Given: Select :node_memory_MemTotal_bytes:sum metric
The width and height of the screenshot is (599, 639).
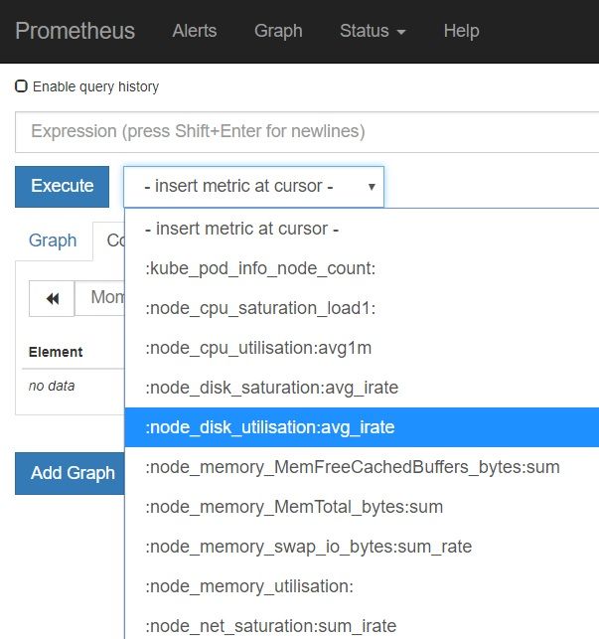Looking at the screenshot, I should click(x=362, y=507).
